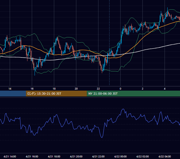Click the oscillator peak near 4/22 00:00
Screen dimensions: 180x159
click(x=123, y=109)
